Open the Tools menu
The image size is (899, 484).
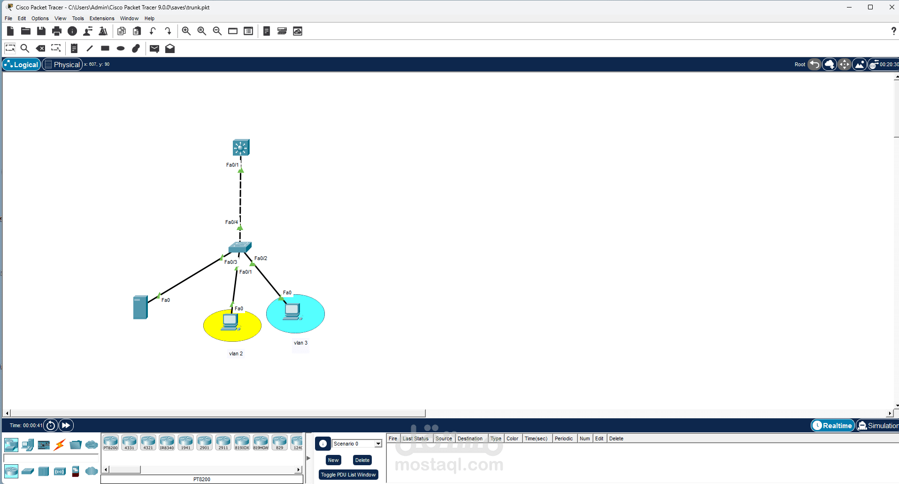78,18
